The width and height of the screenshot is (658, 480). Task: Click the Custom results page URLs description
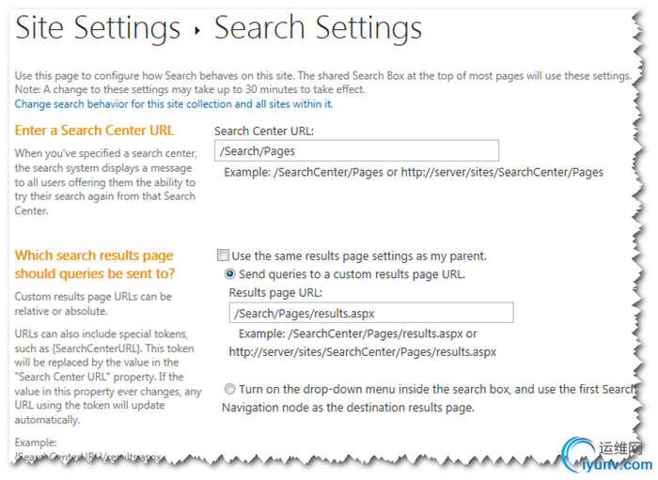tap(93, 303)
